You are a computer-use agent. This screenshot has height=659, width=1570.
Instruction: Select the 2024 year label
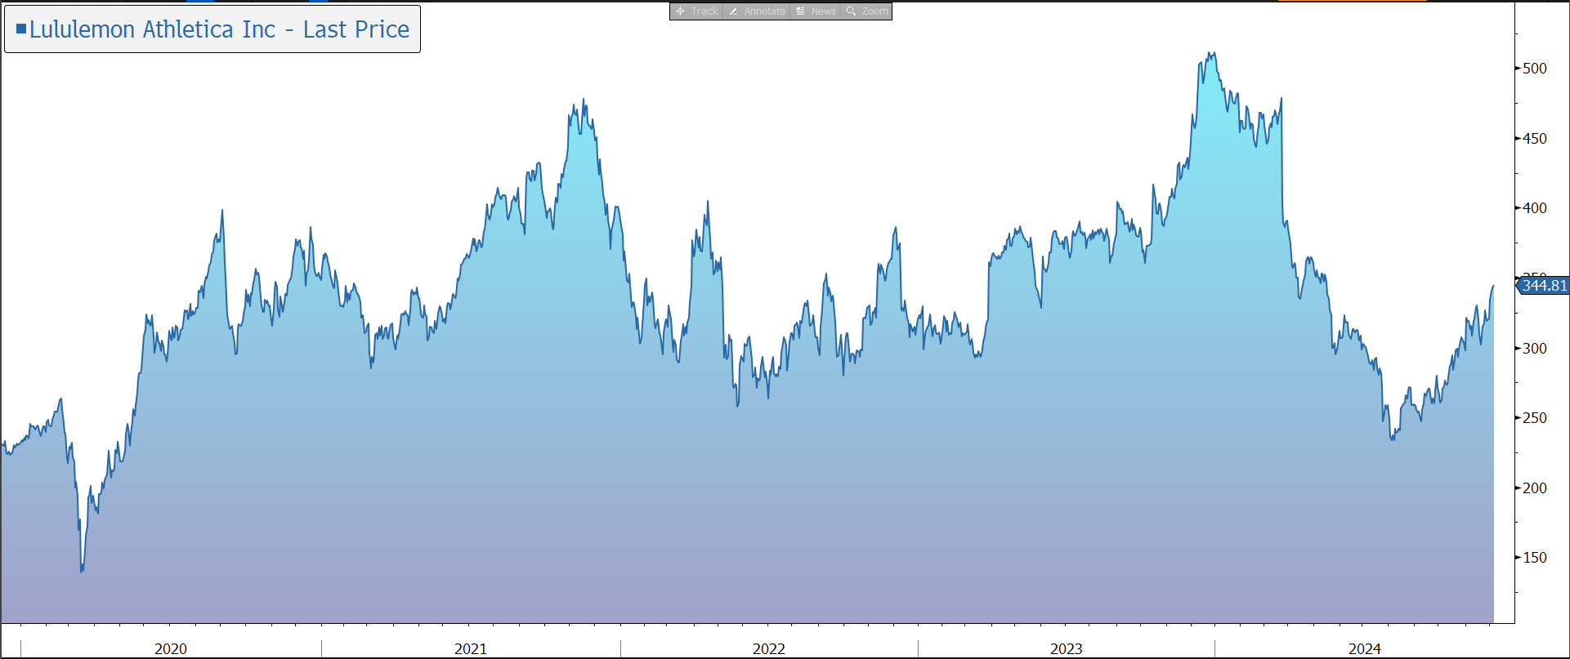[1365, 649]
